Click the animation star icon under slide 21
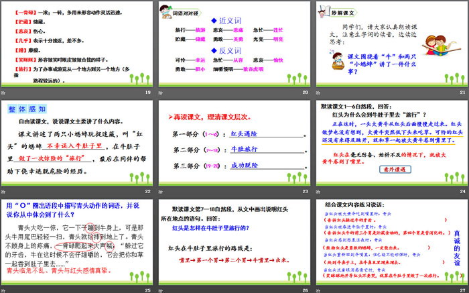 318,93
